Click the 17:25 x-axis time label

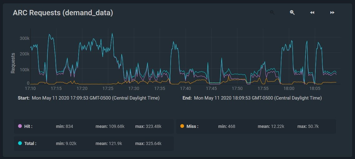point(108,89)
